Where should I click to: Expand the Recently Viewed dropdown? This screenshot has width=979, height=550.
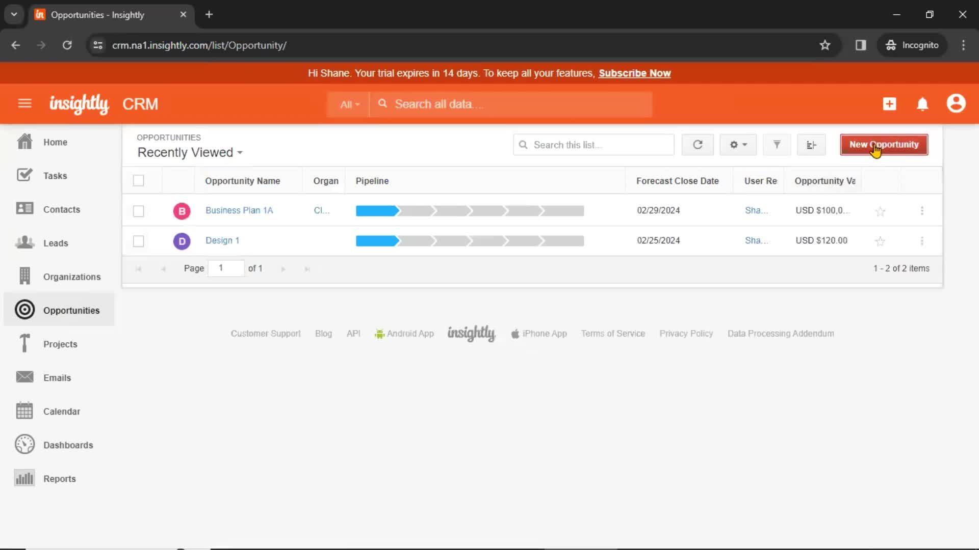point(190,152)
